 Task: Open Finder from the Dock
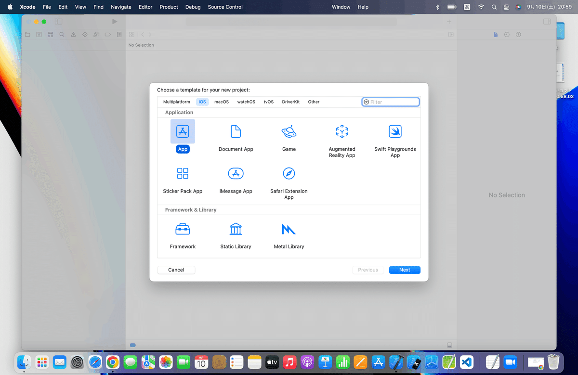[x=24, y=362]
